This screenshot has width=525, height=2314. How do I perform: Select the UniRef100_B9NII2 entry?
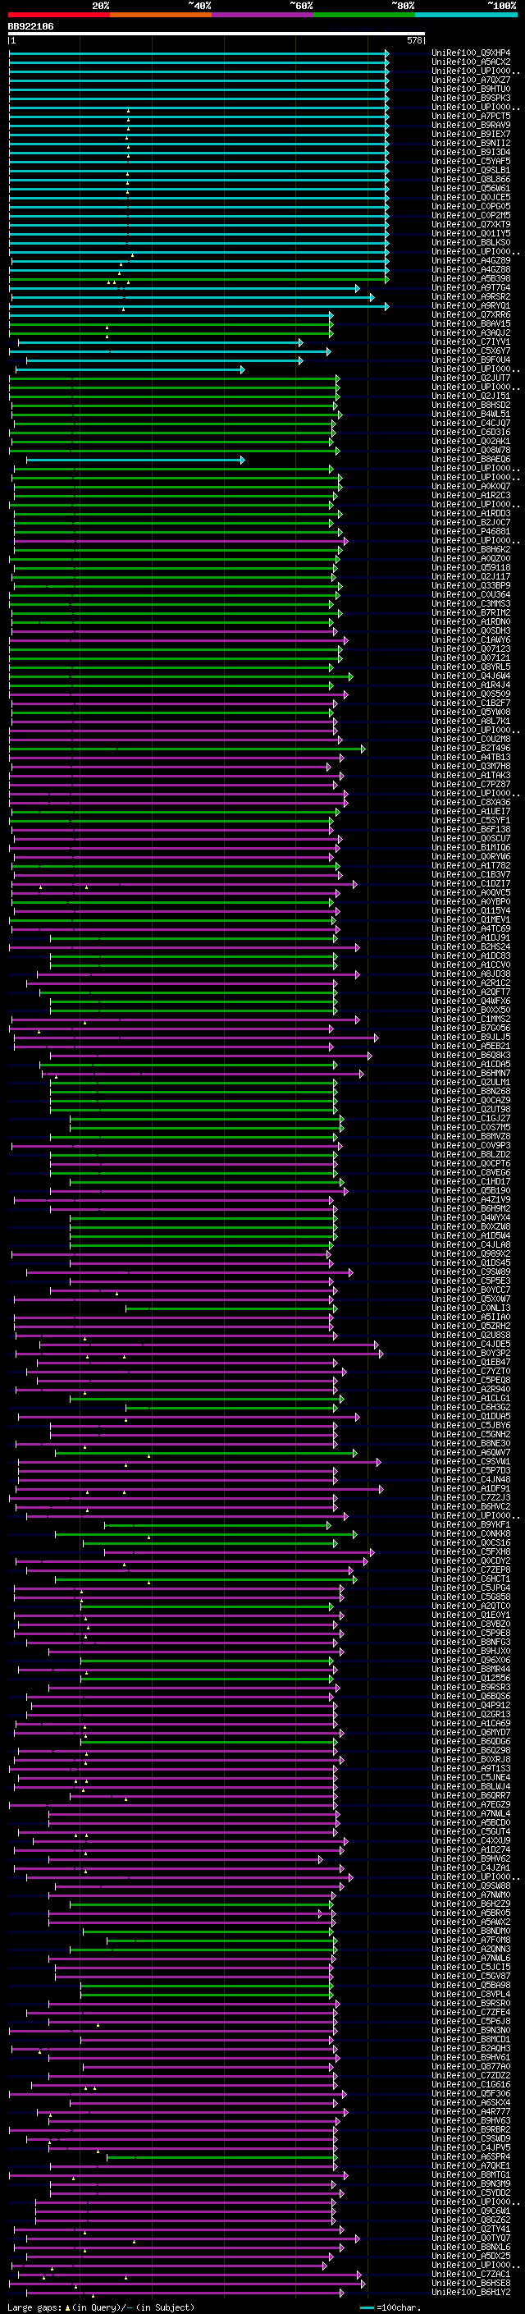(471, 143)
